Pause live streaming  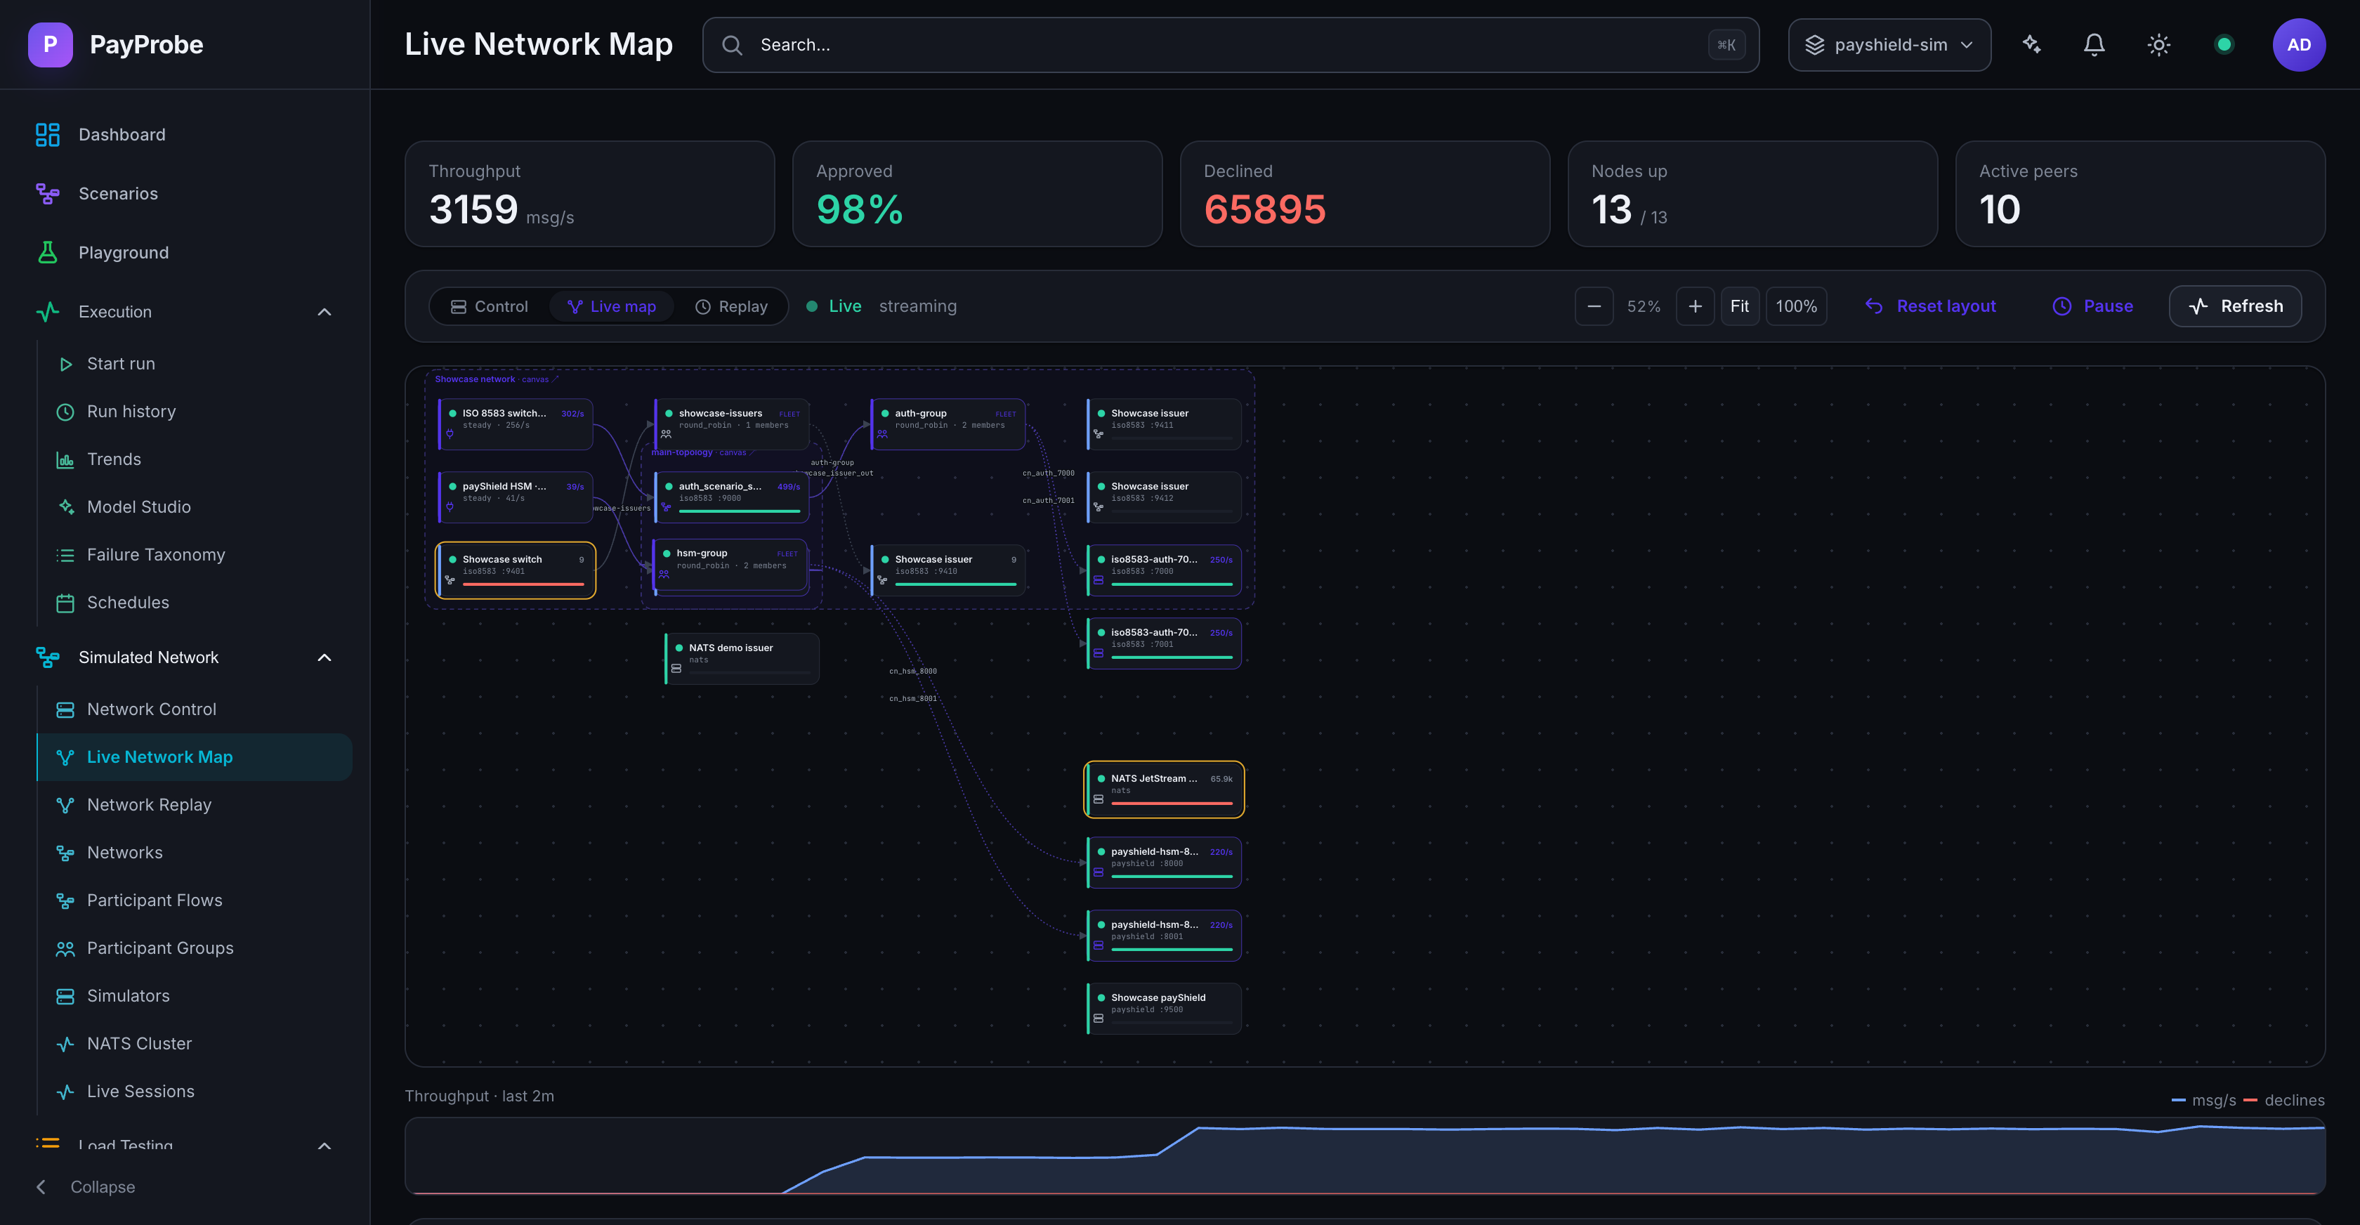pyautogui.click(x=2092, y=306)
